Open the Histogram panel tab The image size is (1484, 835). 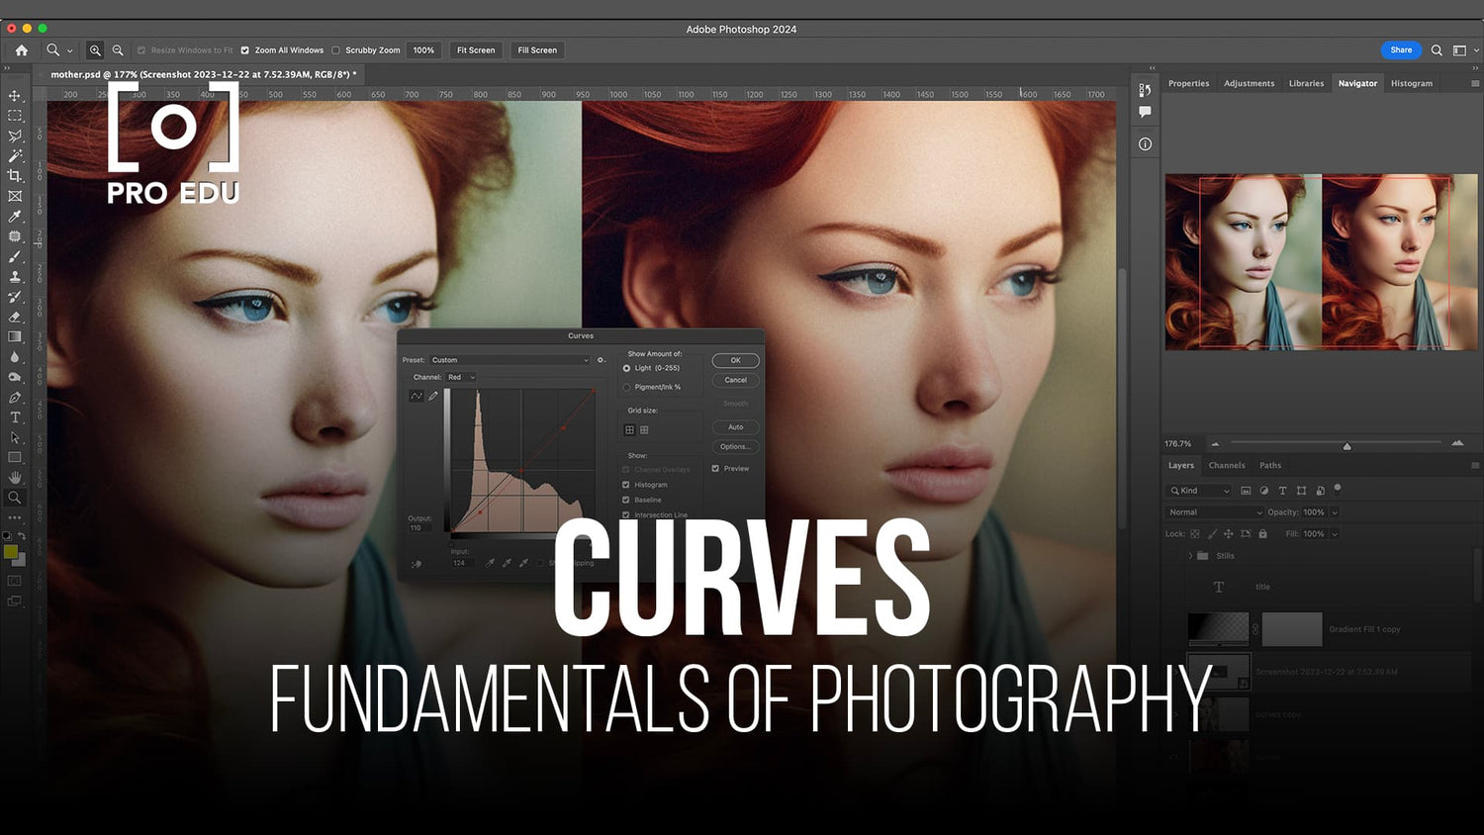[x=1412, y=83]
